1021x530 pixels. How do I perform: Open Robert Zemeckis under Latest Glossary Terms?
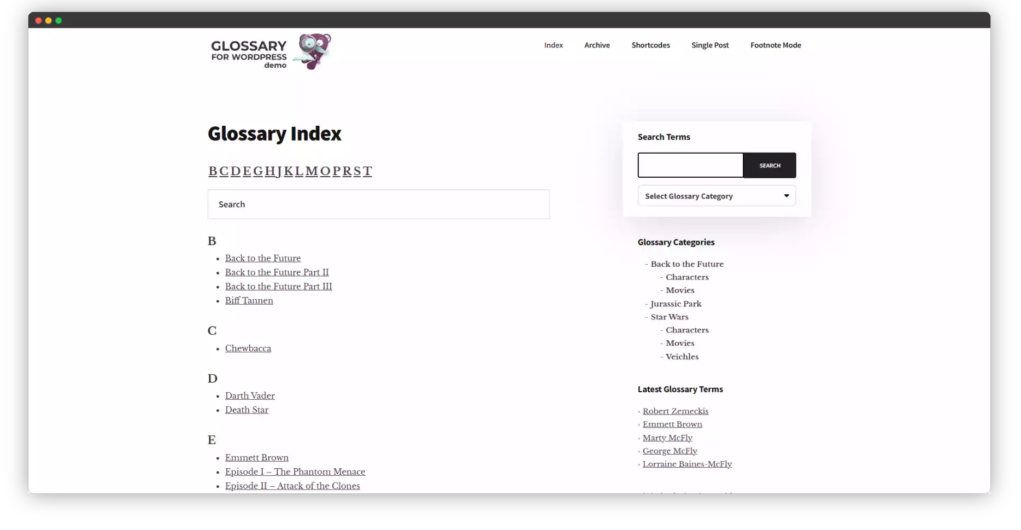[676, 411]
